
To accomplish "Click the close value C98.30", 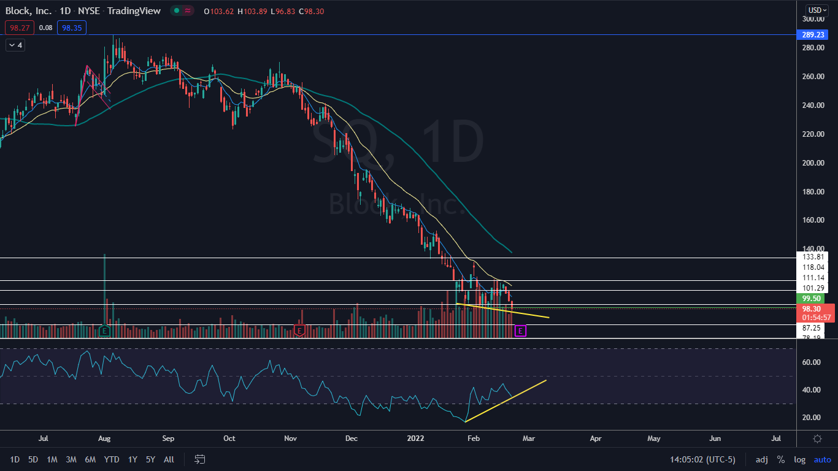I will [x=311, y=10].
